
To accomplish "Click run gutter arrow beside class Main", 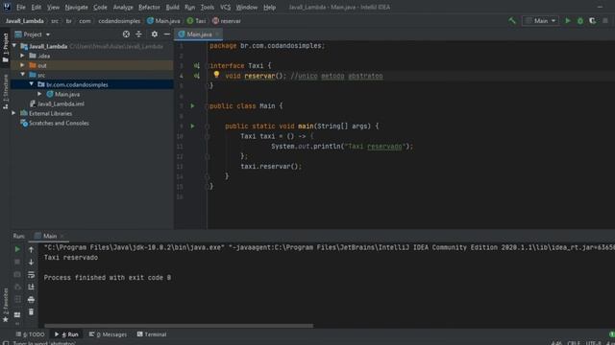I will click(192, 106).
